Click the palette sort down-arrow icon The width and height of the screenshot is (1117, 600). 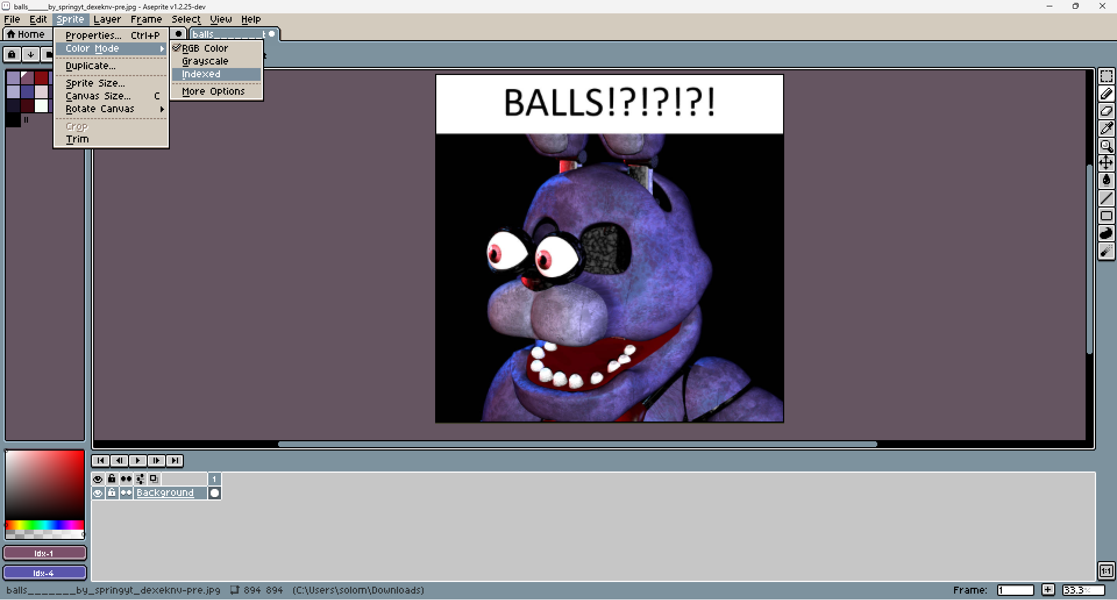click(30, 55)
